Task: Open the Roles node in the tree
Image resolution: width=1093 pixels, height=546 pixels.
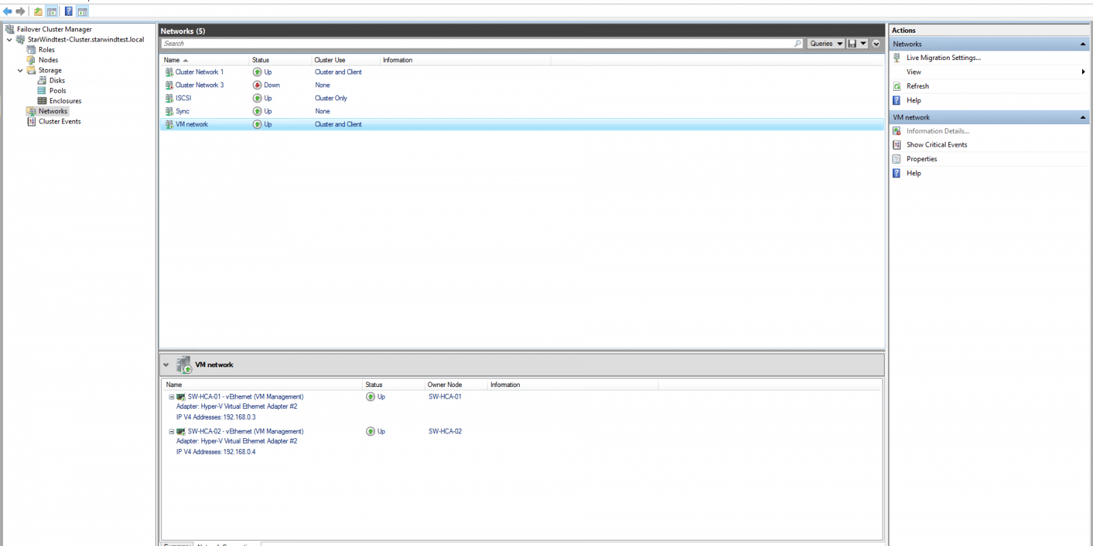Action: tap(46, 50)
